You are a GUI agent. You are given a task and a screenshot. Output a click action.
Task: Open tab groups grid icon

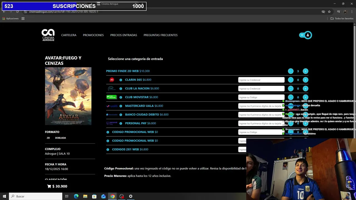[23, 19]
